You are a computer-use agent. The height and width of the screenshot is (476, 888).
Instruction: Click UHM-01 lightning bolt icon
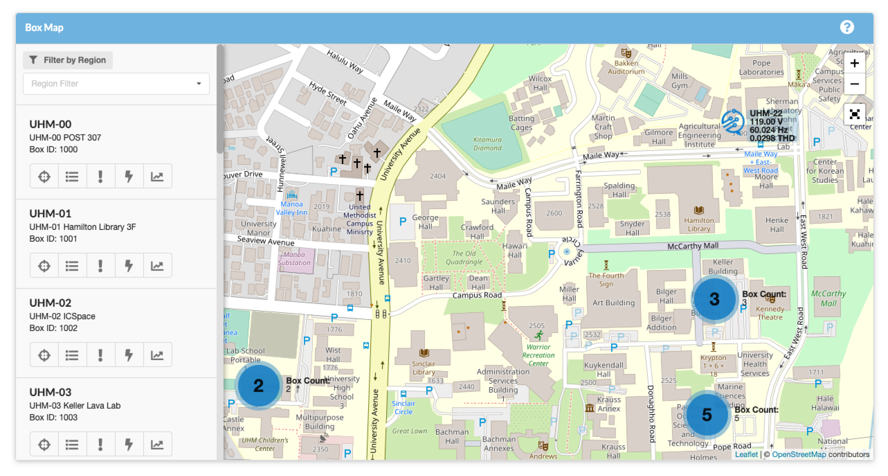coord(129,265)
